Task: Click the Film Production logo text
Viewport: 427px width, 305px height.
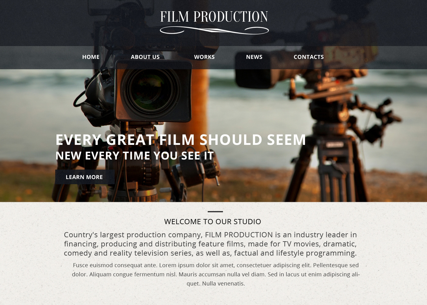Action: [x=214, y=17]
